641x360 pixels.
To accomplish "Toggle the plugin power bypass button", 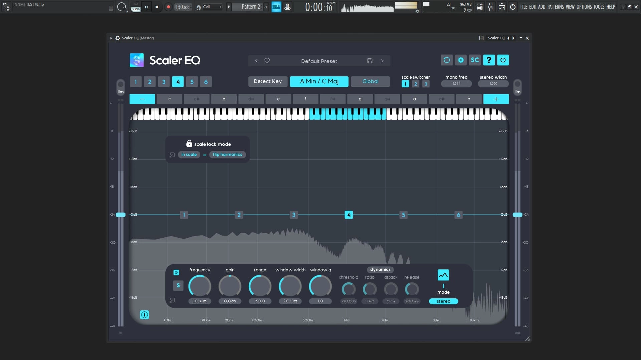I will point(503,60).
